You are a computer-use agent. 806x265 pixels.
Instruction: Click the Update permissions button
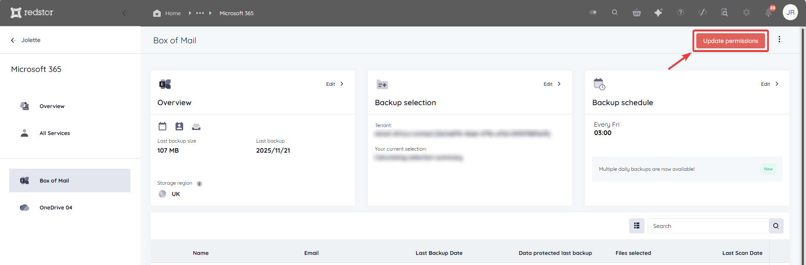pos(730,41)
